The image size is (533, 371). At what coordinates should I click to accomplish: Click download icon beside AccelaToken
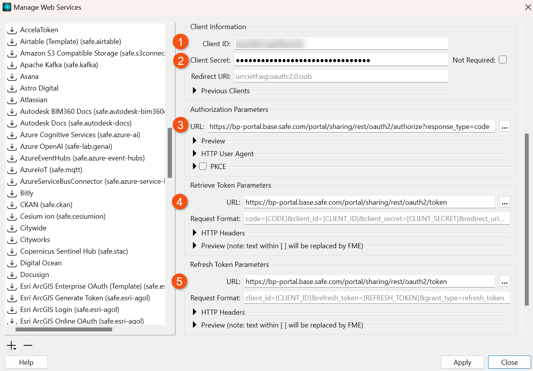click(x=12, y=30)
